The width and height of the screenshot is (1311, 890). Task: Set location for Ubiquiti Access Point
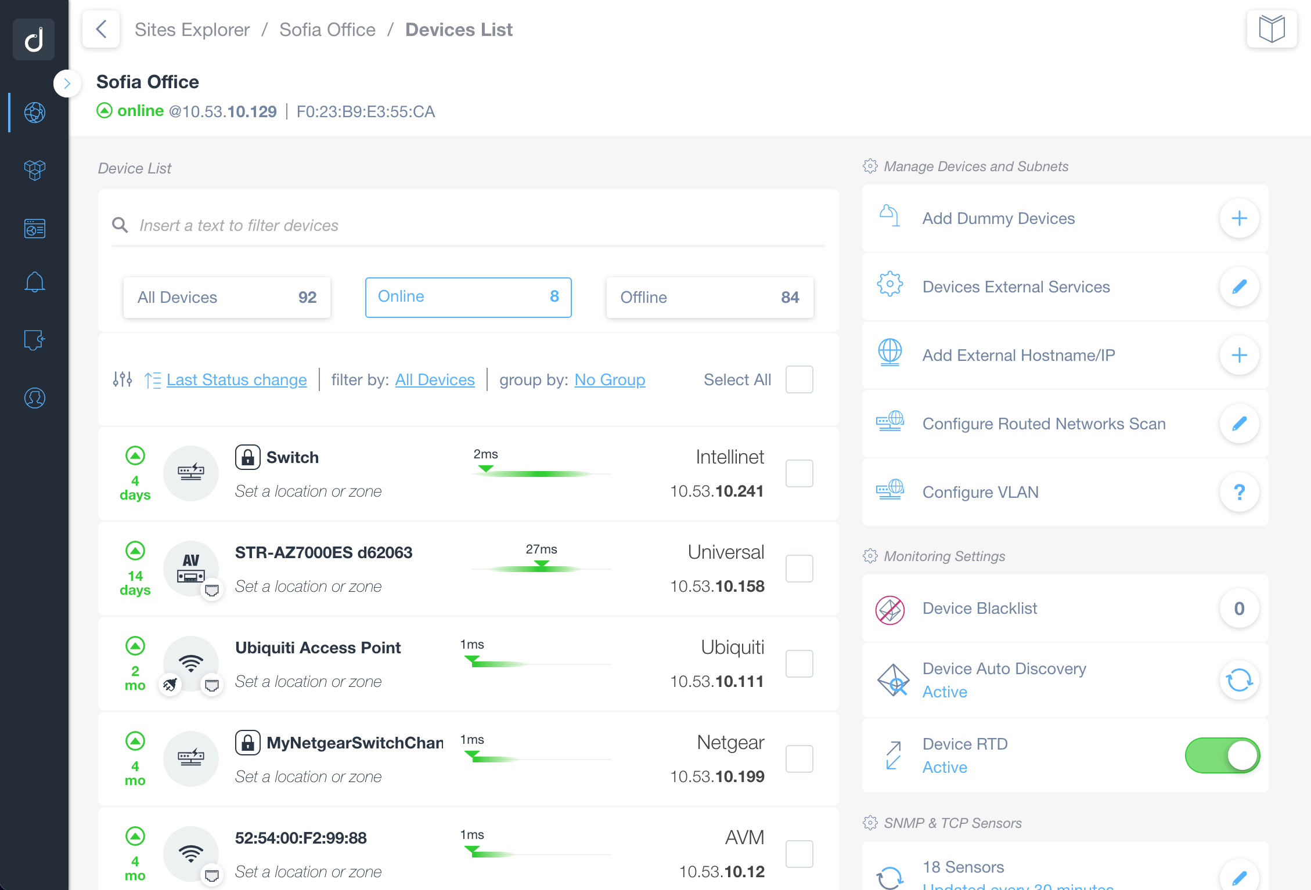pos(308,681)
